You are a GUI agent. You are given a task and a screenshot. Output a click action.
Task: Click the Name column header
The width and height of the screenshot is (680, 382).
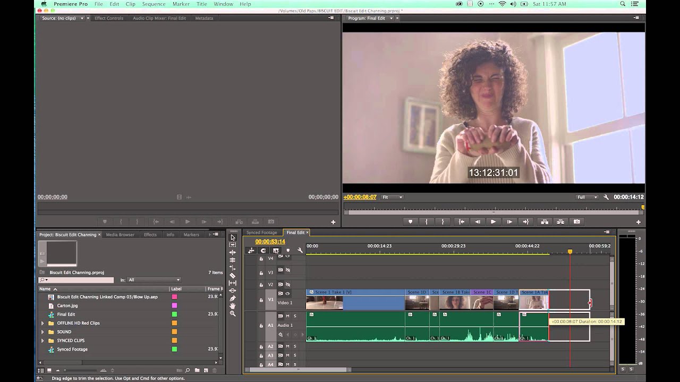pyautogui.click(x=103, y=289)
